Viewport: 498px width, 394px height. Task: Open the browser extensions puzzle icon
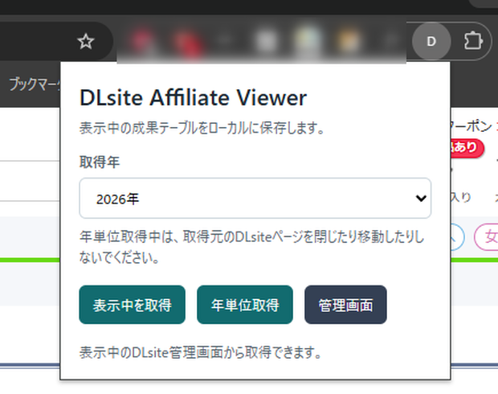click(473, 41)
